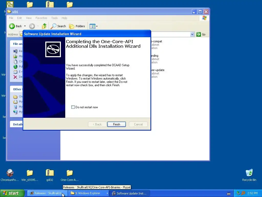262x197 pixels.
Task: Click the Finish button in wizard
Action: [116, 124]
